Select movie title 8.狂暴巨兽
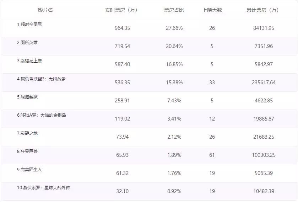This screenshot has width=298, height=202. 27,151
